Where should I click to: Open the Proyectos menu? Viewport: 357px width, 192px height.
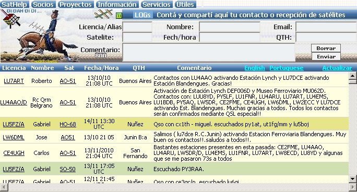coord(76,4)
